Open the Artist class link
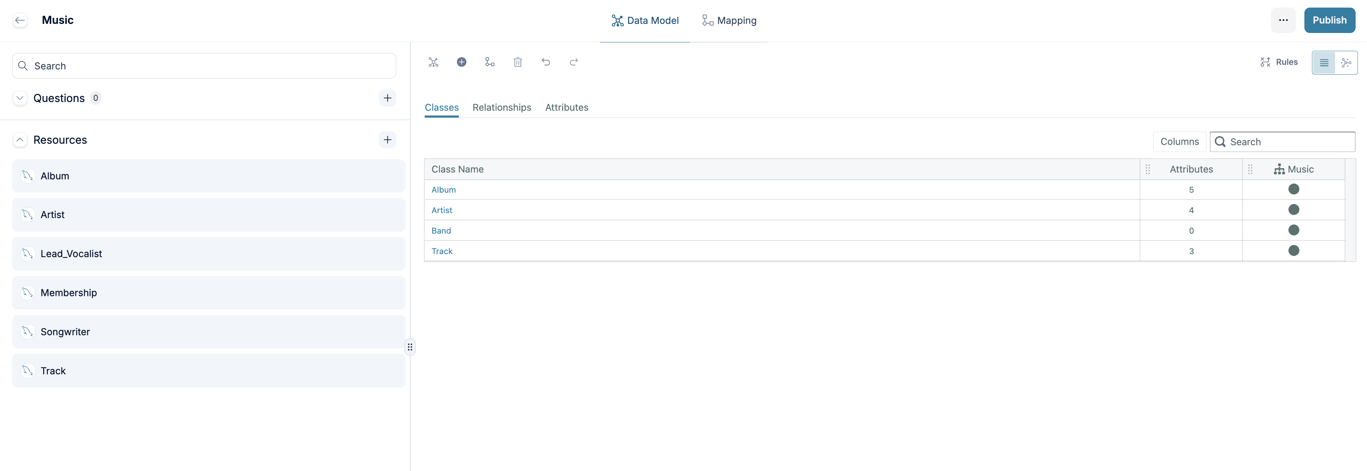 pos(442,210)
